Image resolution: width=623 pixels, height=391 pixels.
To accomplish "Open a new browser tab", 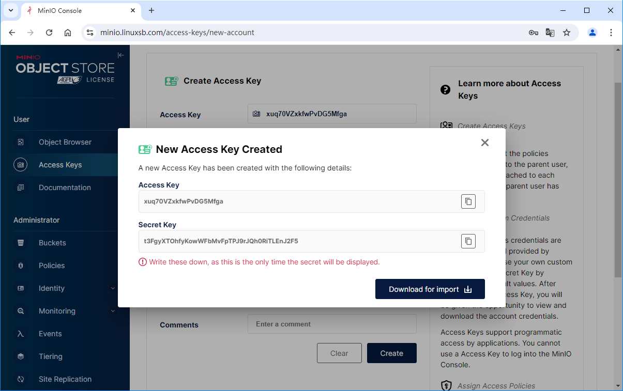I will (151, 10).
